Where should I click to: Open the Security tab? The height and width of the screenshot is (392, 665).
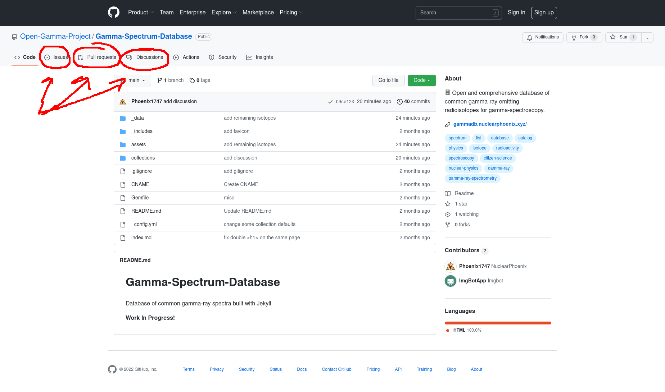(223, 57)
